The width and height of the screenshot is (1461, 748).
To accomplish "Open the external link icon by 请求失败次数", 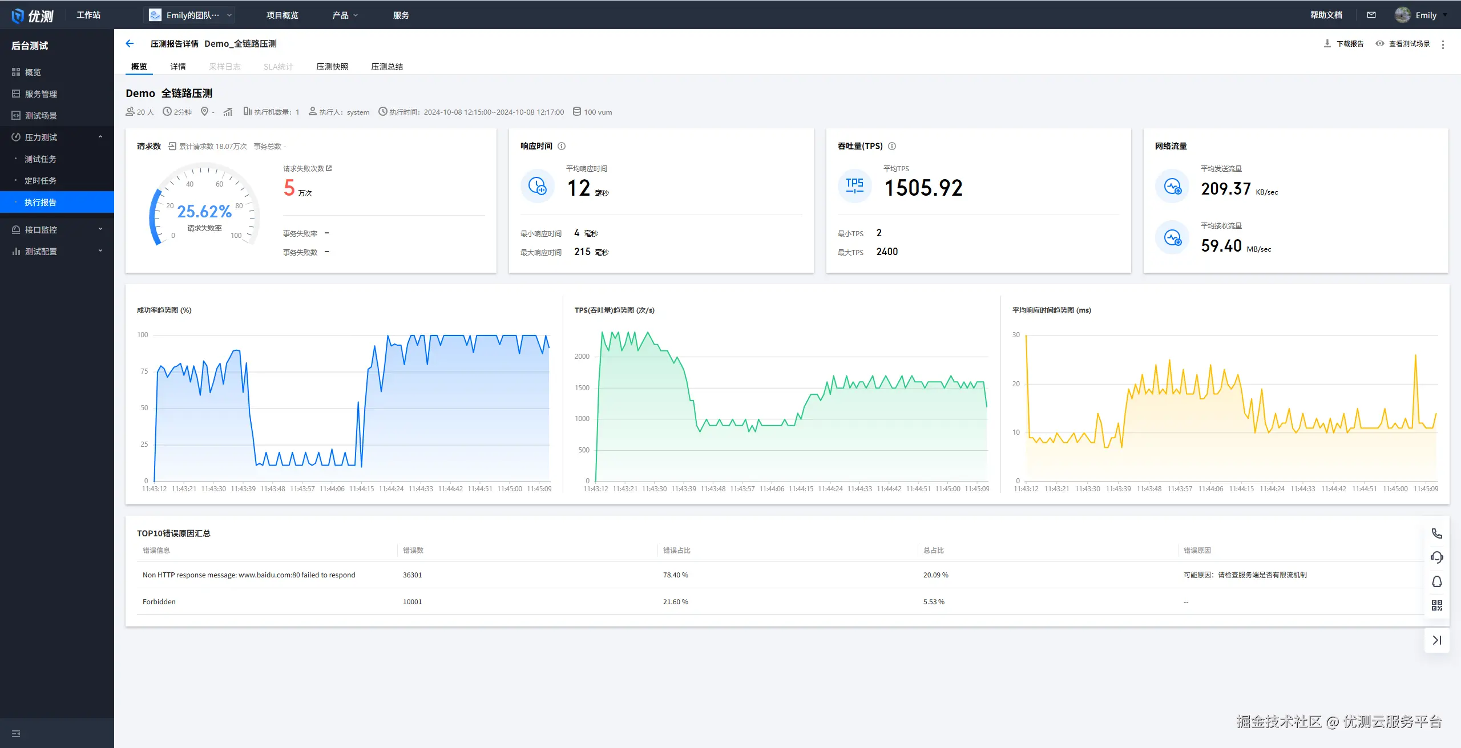I will [329, 168].
